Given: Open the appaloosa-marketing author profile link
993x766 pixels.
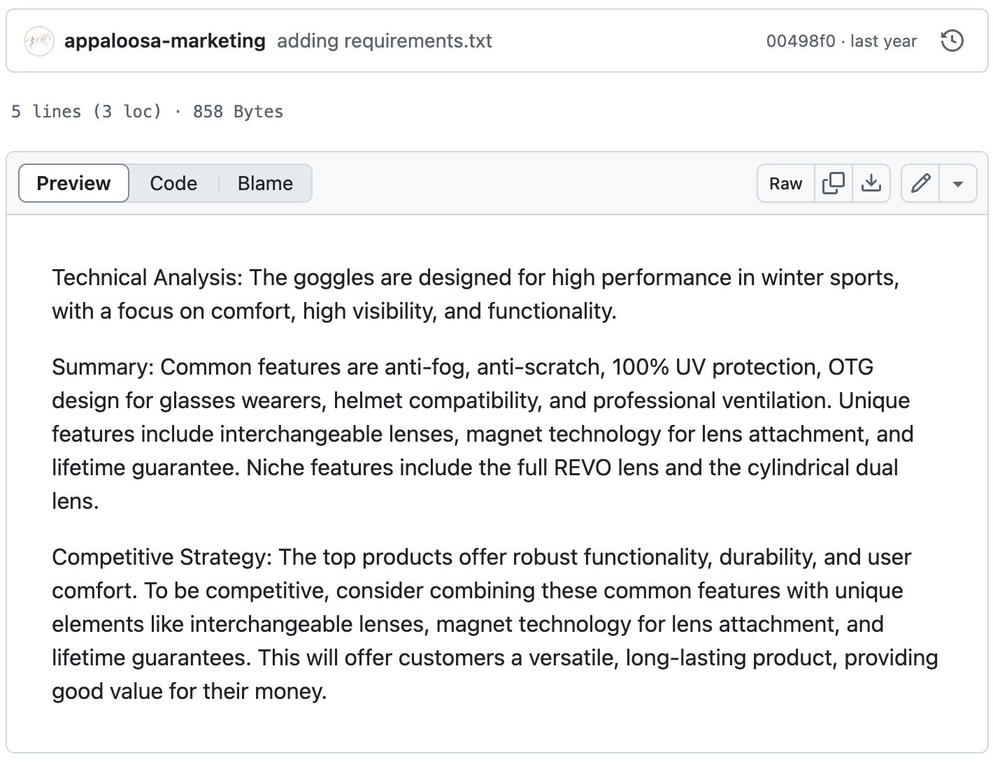Looking at the screenshot, I should point(164,41).
